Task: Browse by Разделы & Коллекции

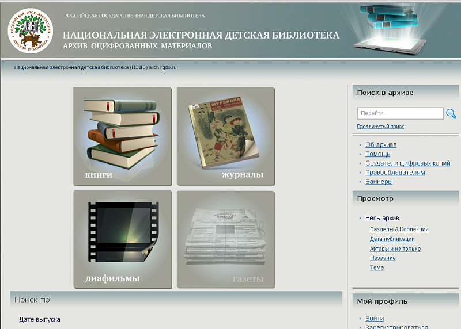Action: 399,229
